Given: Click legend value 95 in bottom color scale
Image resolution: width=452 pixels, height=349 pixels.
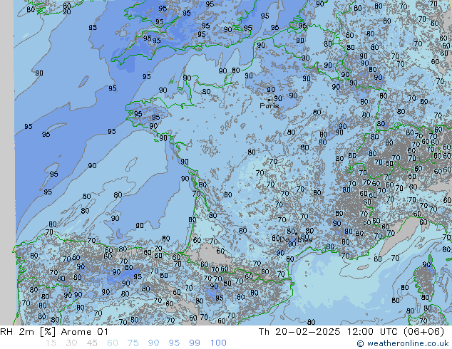Looking at the screenshot, I should click(x=174, y=343).
